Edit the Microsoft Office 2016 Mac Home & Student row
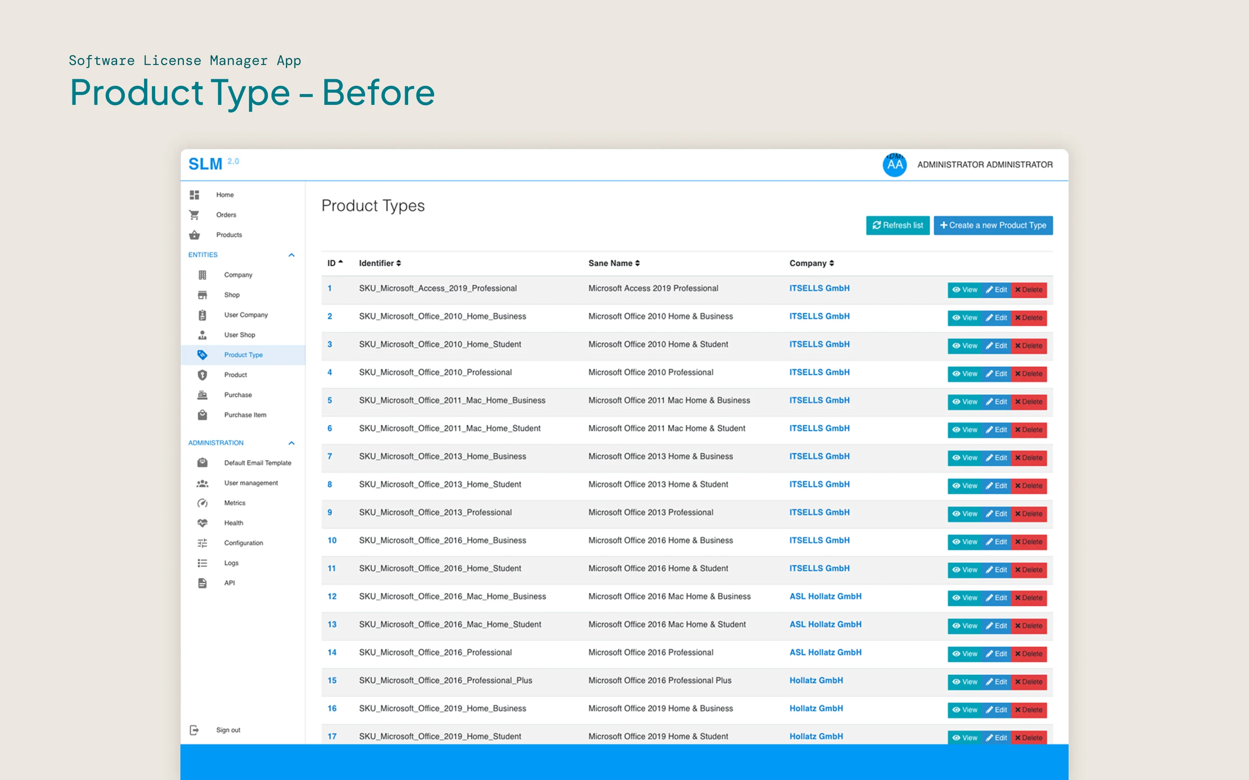 (996, 626)
